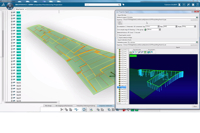This screenshot has width=200, height=133.
Task: Toggle the up-arrow exported data icon
Action: tap(134, 52)
